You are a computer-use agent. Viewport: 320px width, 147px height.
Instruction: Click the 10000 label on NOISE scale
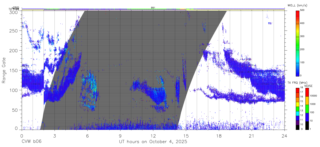(313, 96)
